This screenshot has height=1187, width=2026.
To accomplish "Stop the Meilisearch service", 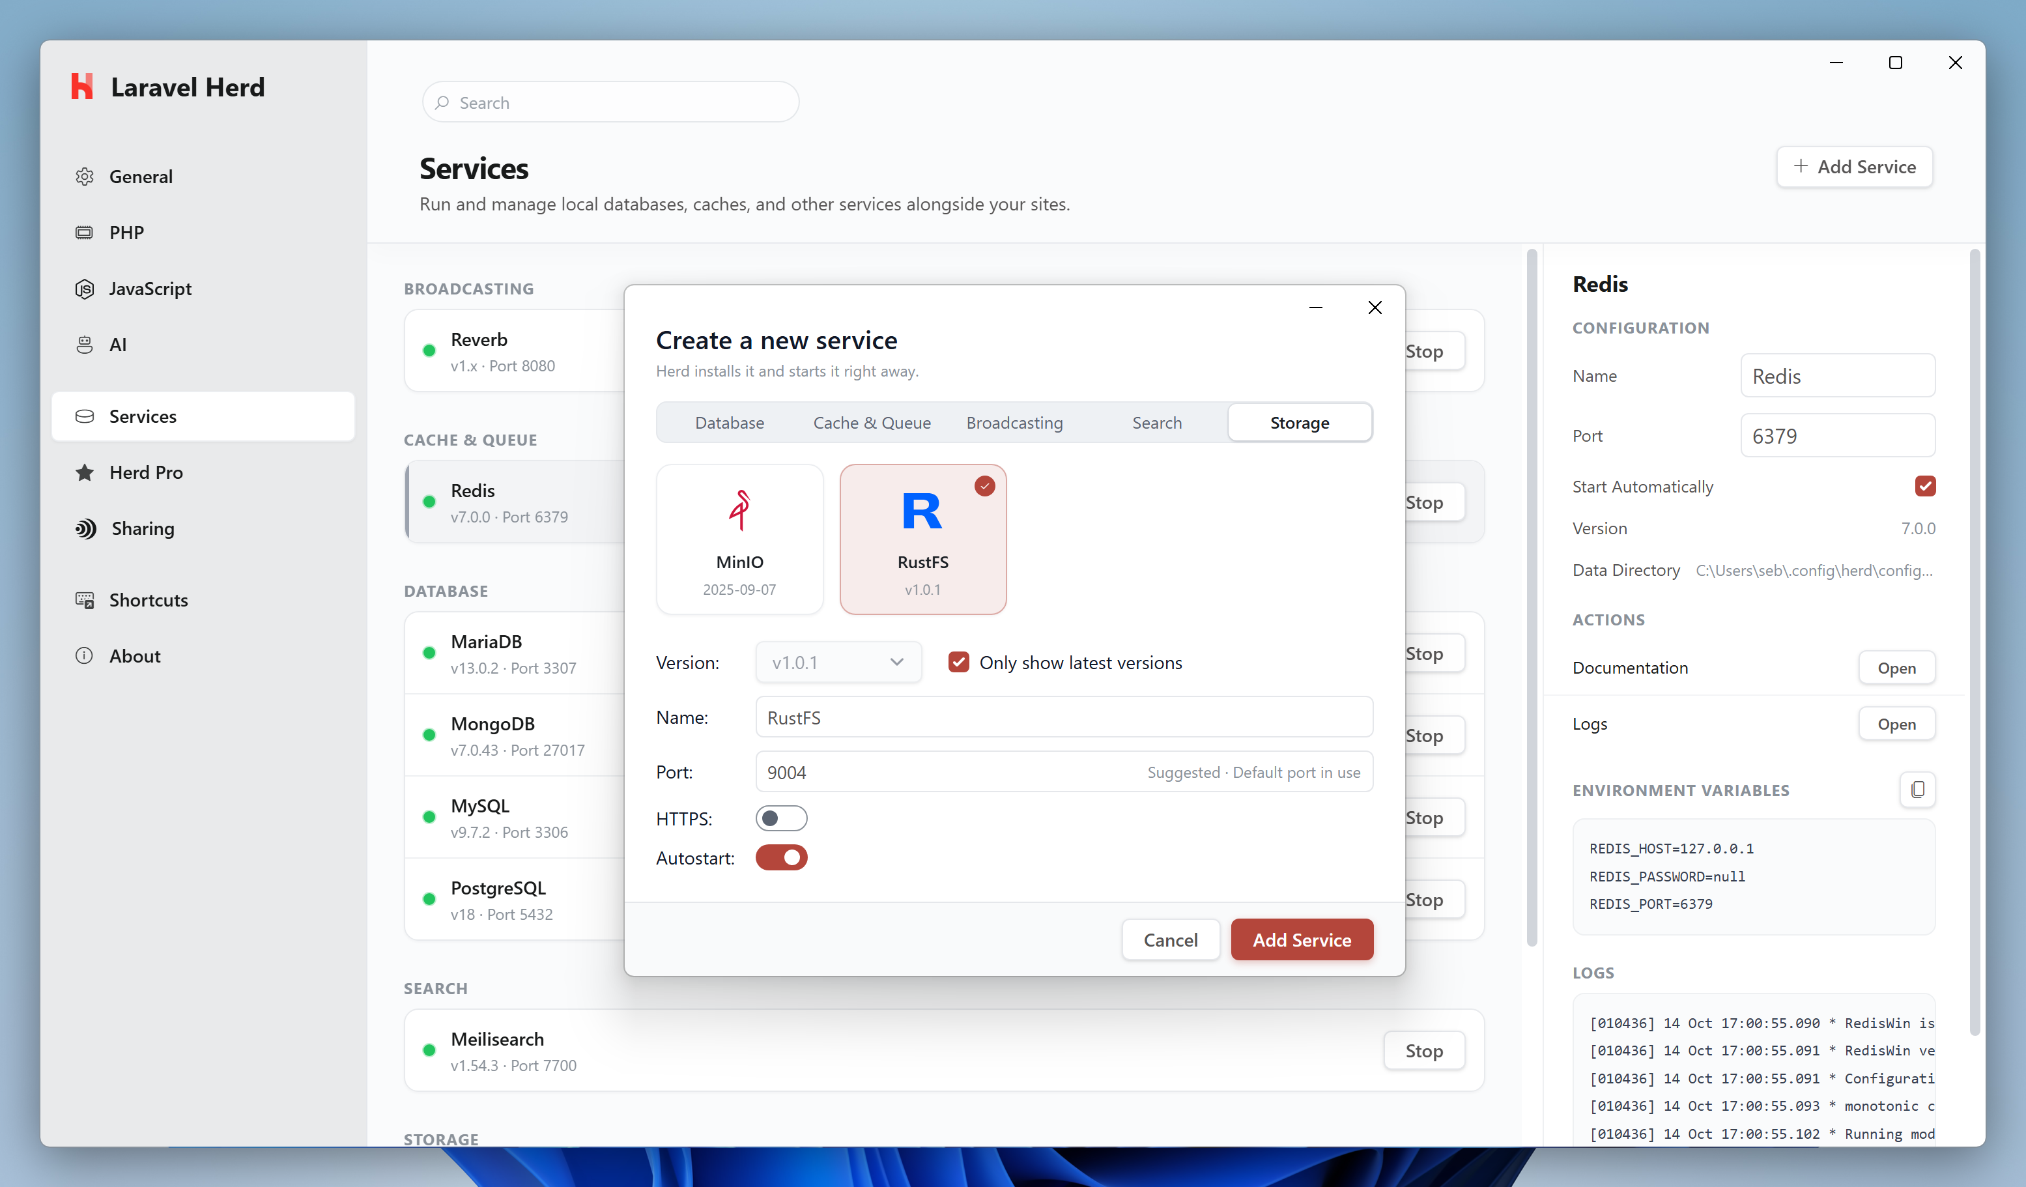I will click(x=1424, y=1050).
